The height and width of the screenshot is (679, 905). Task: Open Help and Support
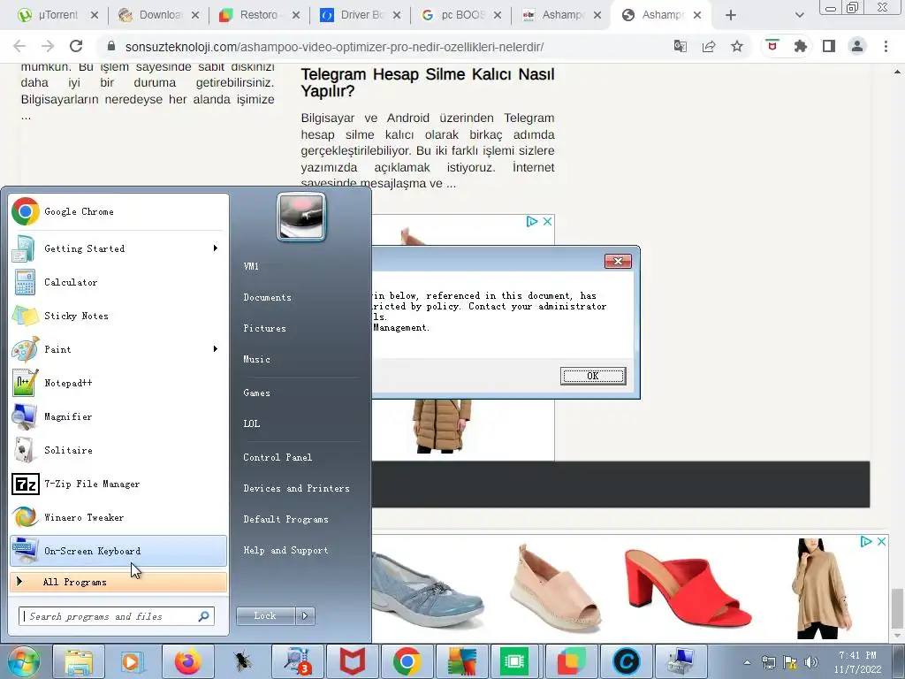click(285, 550)
